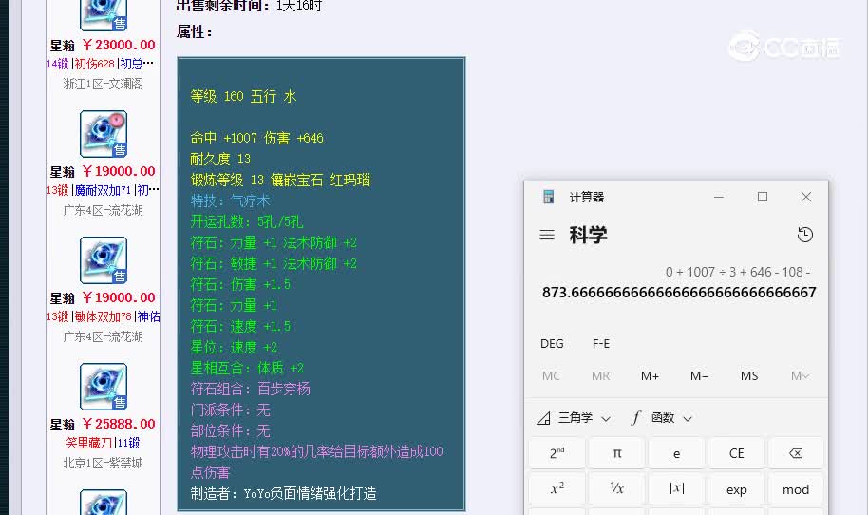Click the 开运孔数：5孔/5孔 line

click(247, 222)
